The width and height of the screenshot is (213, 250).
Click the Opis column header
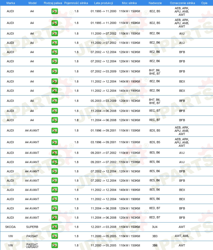[x=204, y=3]
